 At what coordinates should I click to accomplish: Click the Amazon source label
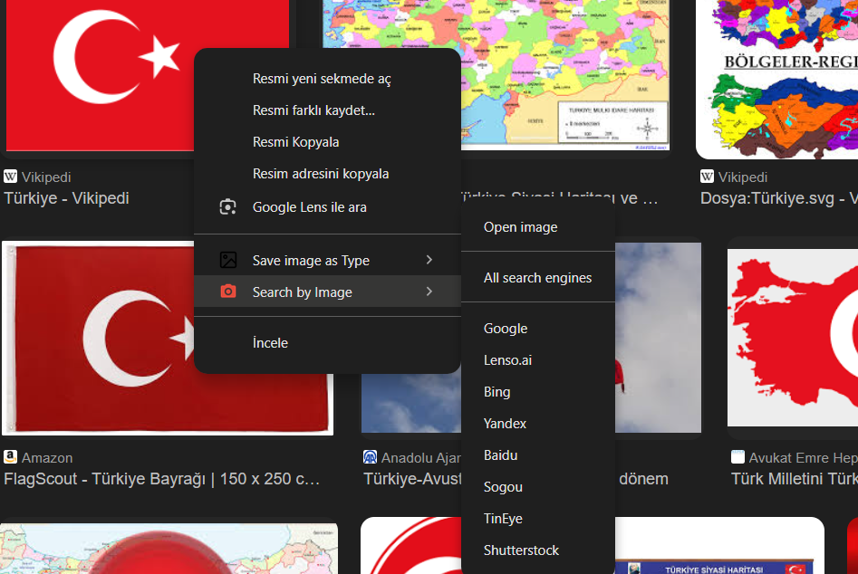tap(47, 457)
